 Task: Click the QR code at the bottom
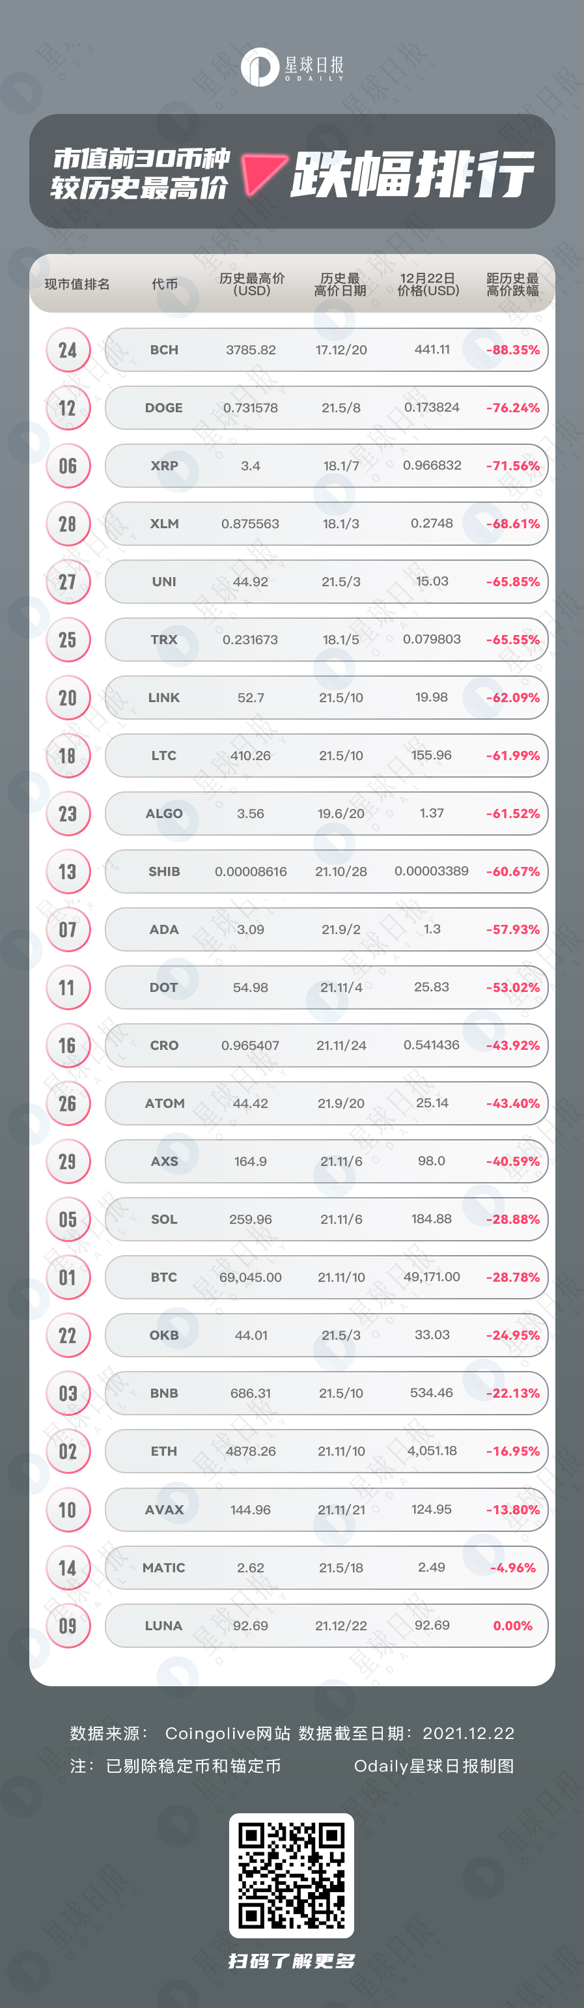pos(292,1874)
